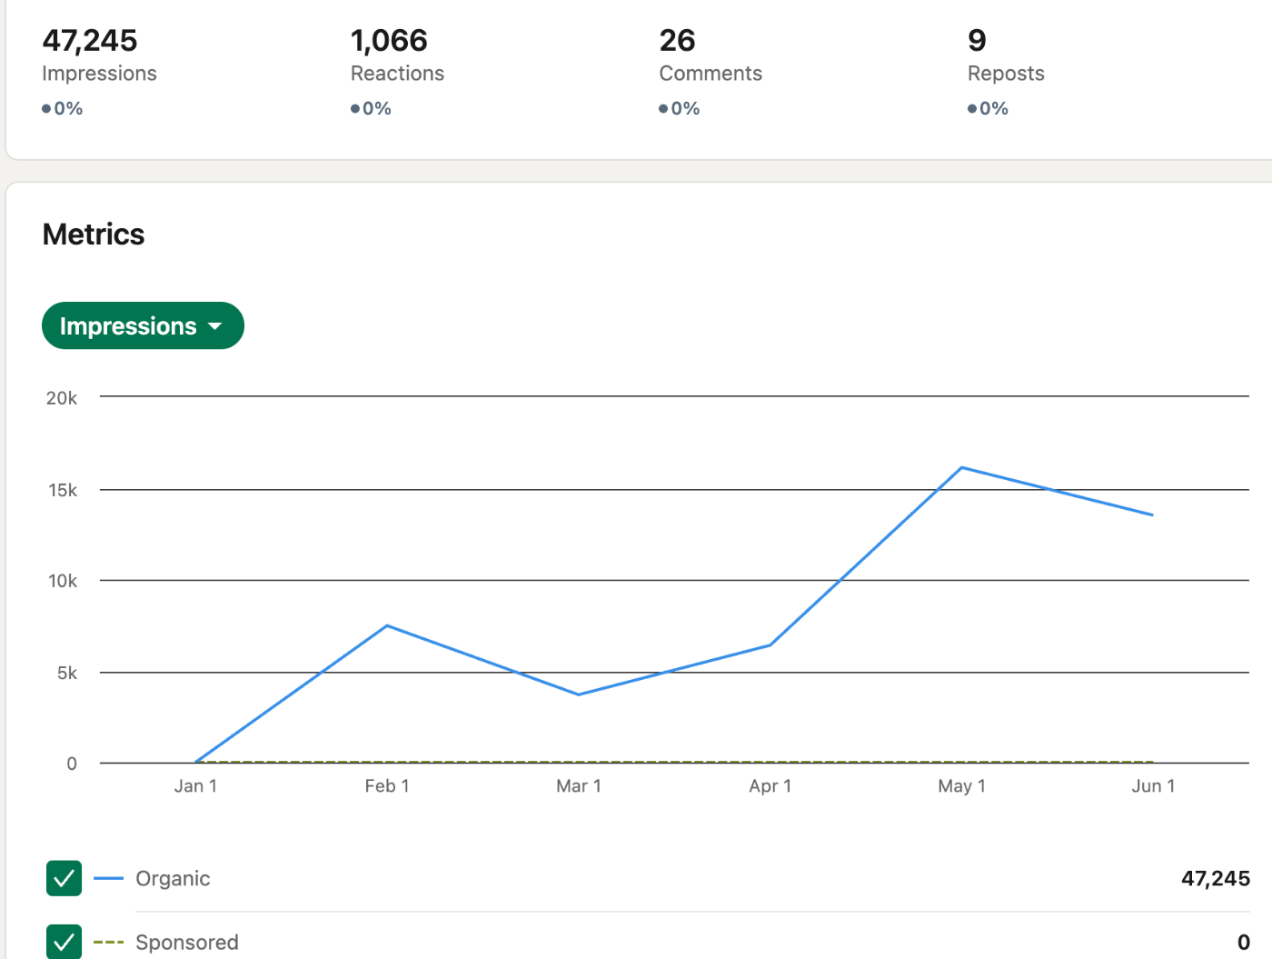The width and height of the screenshot is (1272, 959).
Task: Click the Reactions label under 1,066
Action: (397, 74)
